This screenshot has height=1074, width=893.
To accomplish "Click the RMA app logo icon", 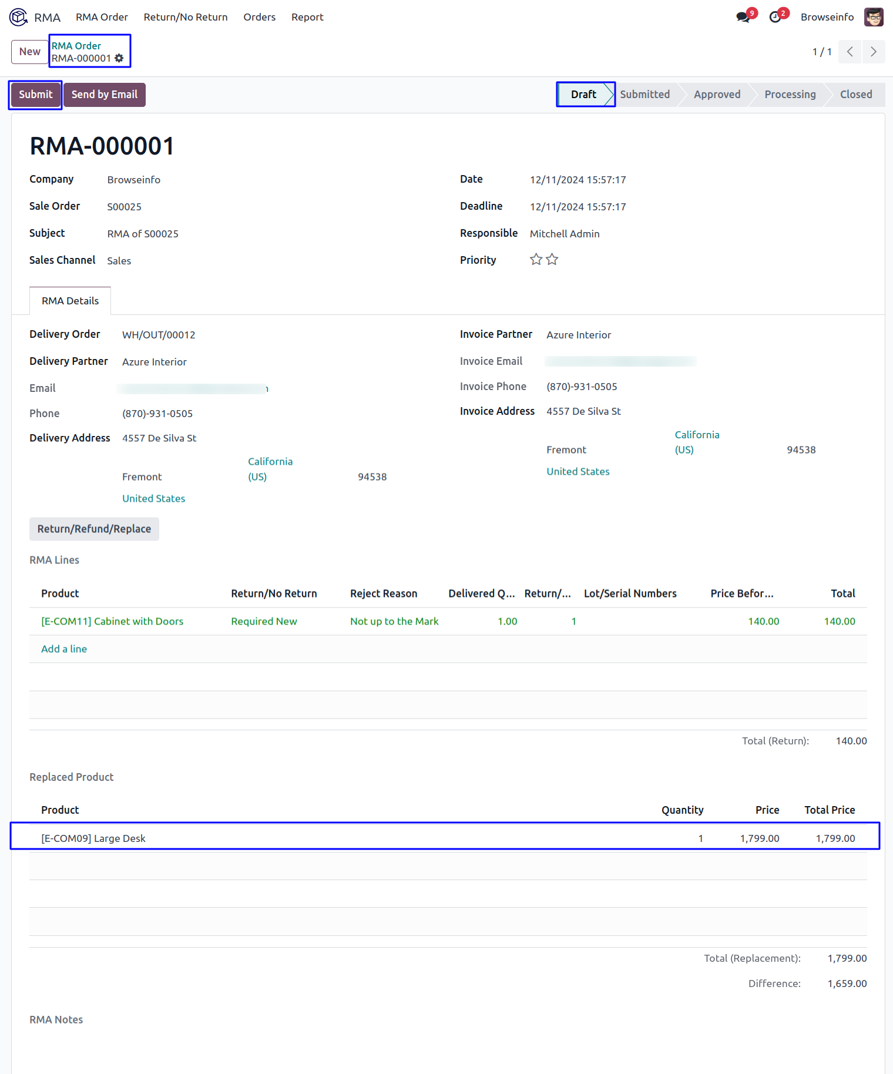I will coord(18,17).
